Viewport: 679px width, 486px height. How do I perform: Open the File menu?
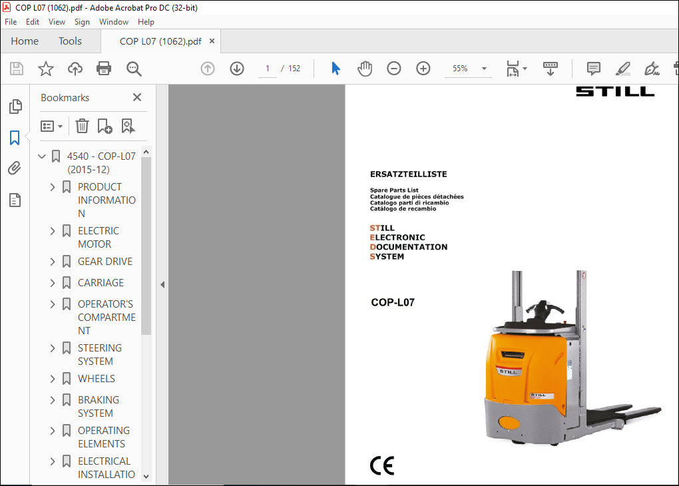(x=11, y=22)
